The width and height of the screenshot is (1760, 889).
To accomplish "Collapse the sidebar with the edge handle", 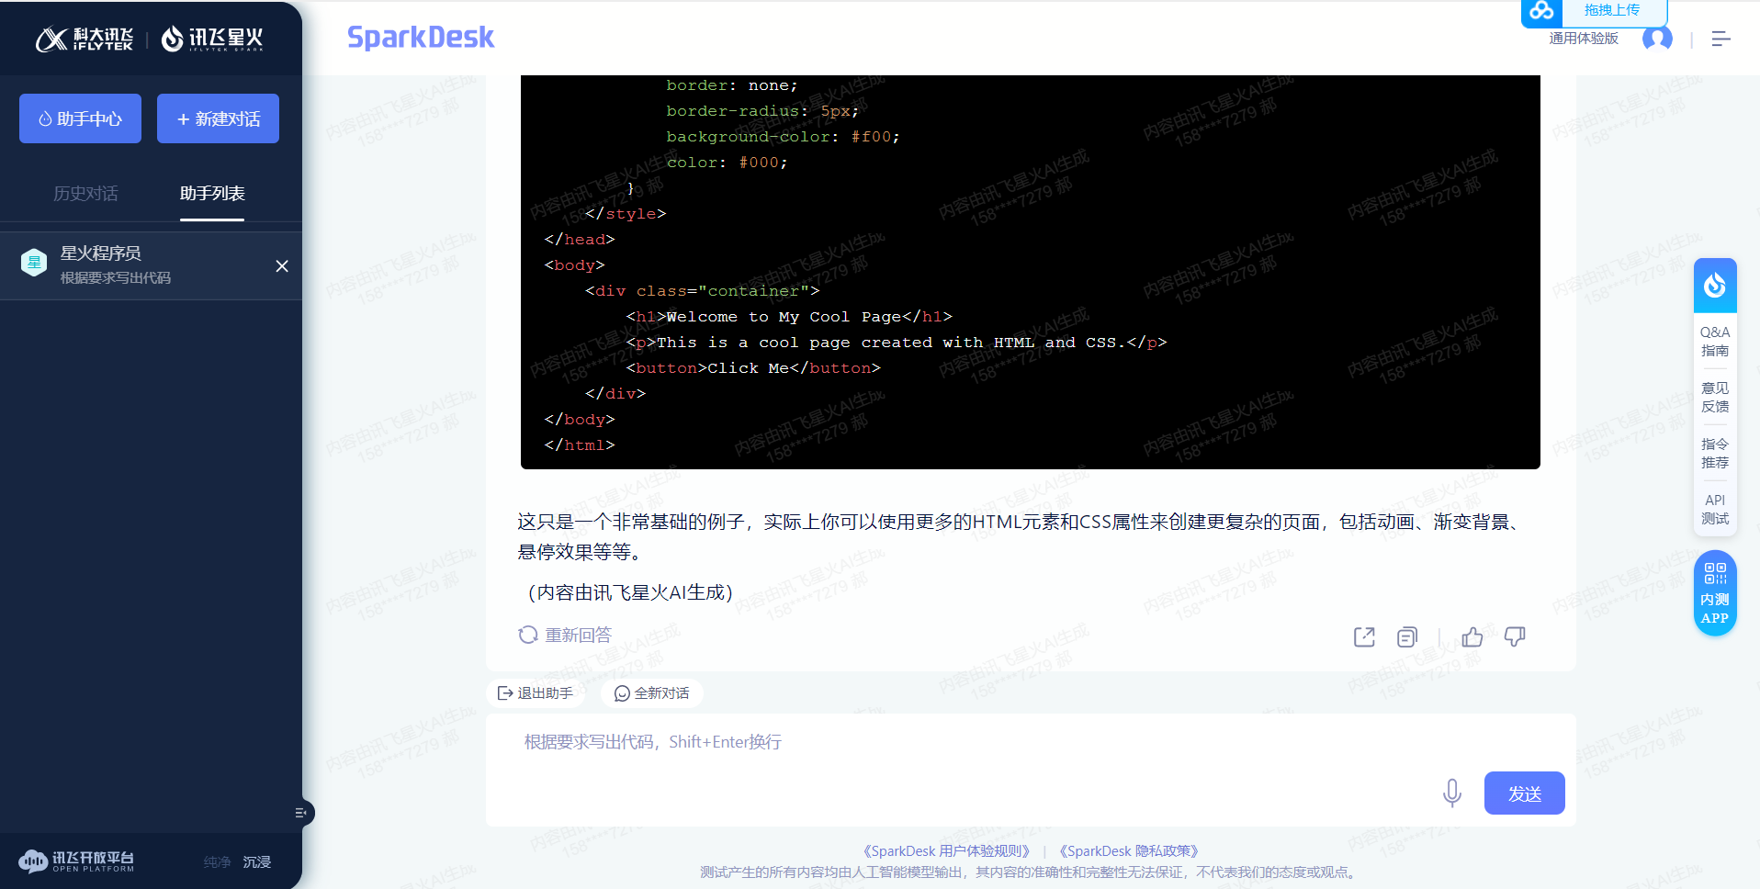I will 302,813.
